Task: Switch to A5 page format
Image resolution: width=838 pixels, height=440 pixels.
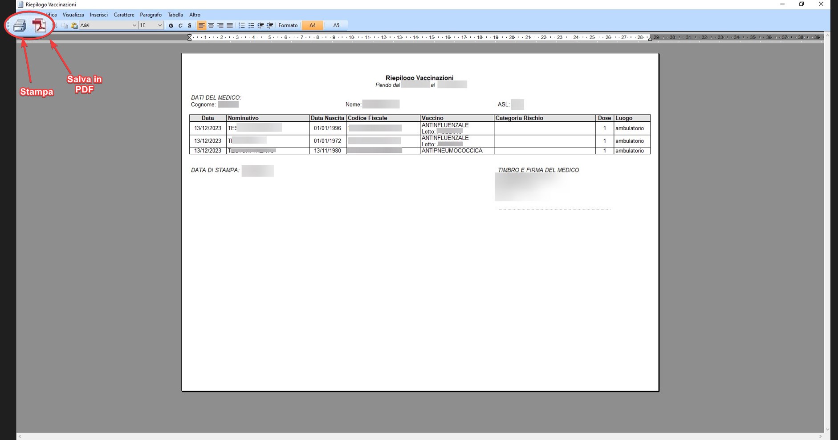Action: point(336,26)
